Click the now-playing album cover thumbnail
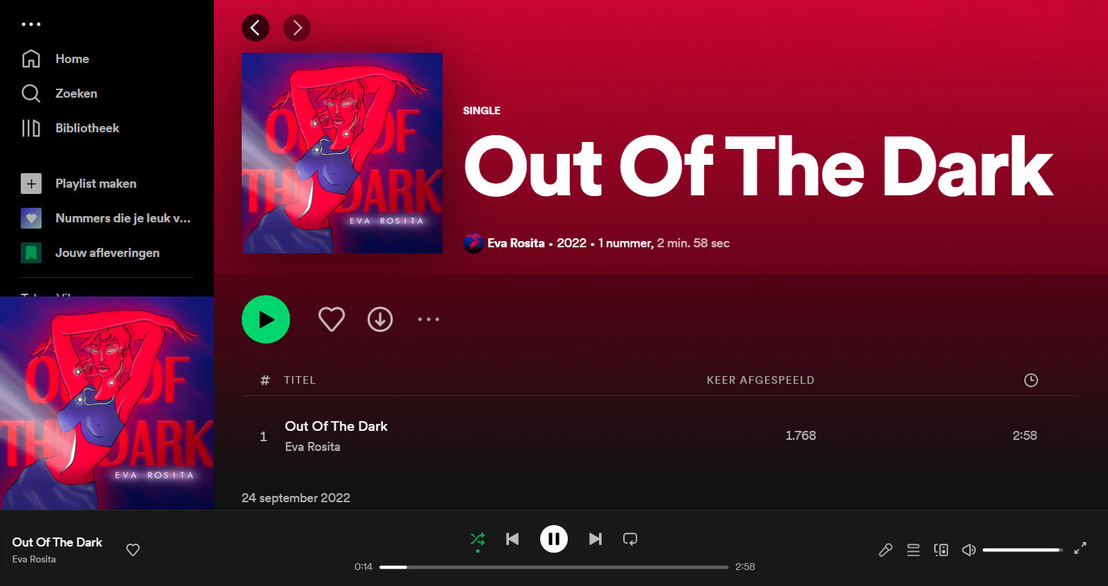The height and width of the screenshot is (586, 1108). (107, 403)
